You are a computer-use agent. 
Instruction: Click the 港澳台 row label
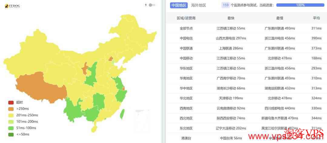coord(186,138)
